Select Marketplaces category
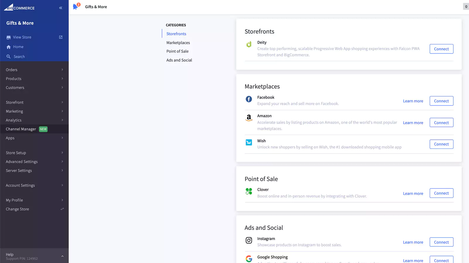The width and height of the screenshot is (469, 263). coord(178,43)
